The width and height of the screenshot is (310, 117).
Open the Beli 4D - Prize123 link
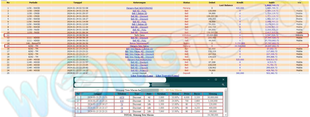click(x=139, y=70)
